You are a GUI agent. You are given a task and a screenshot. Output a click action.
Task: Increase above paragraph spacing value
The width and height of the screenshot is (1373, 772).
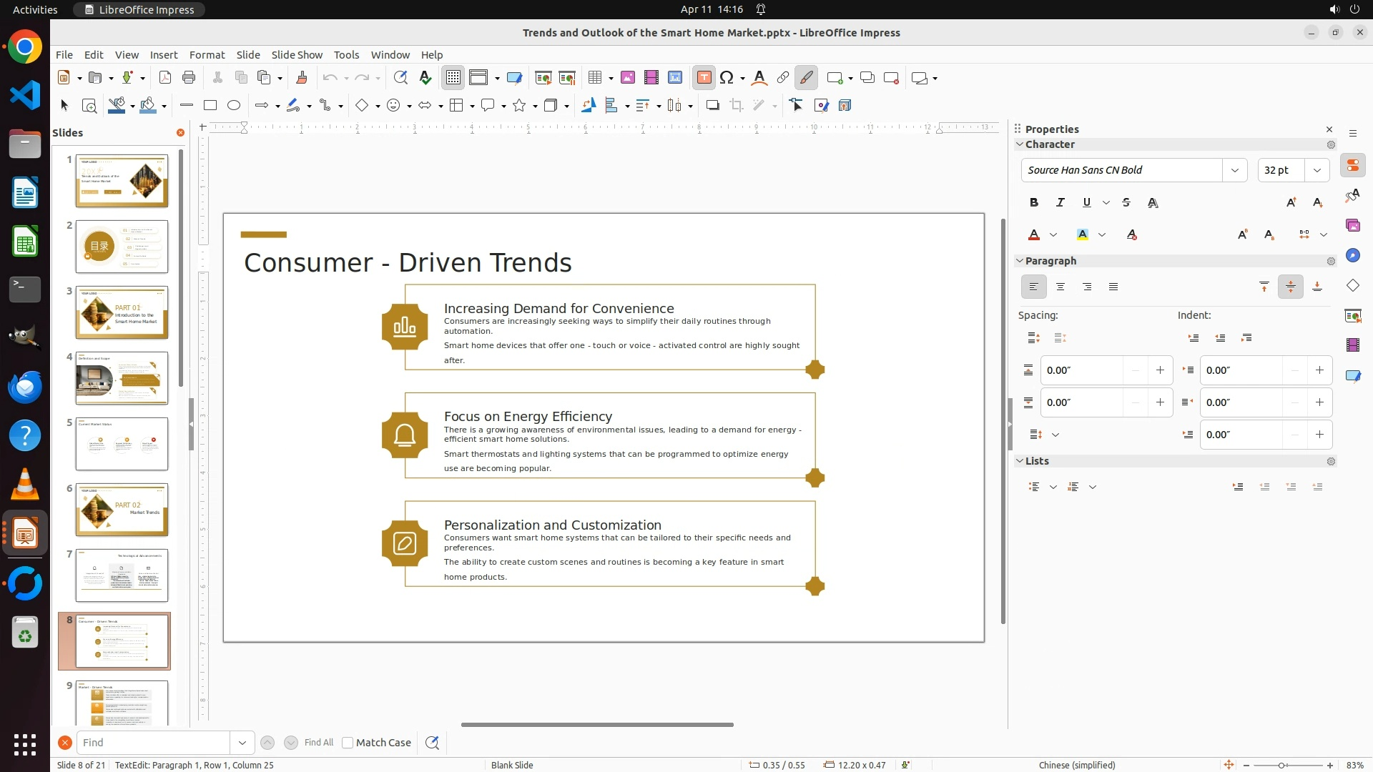tap(1160, 370)
